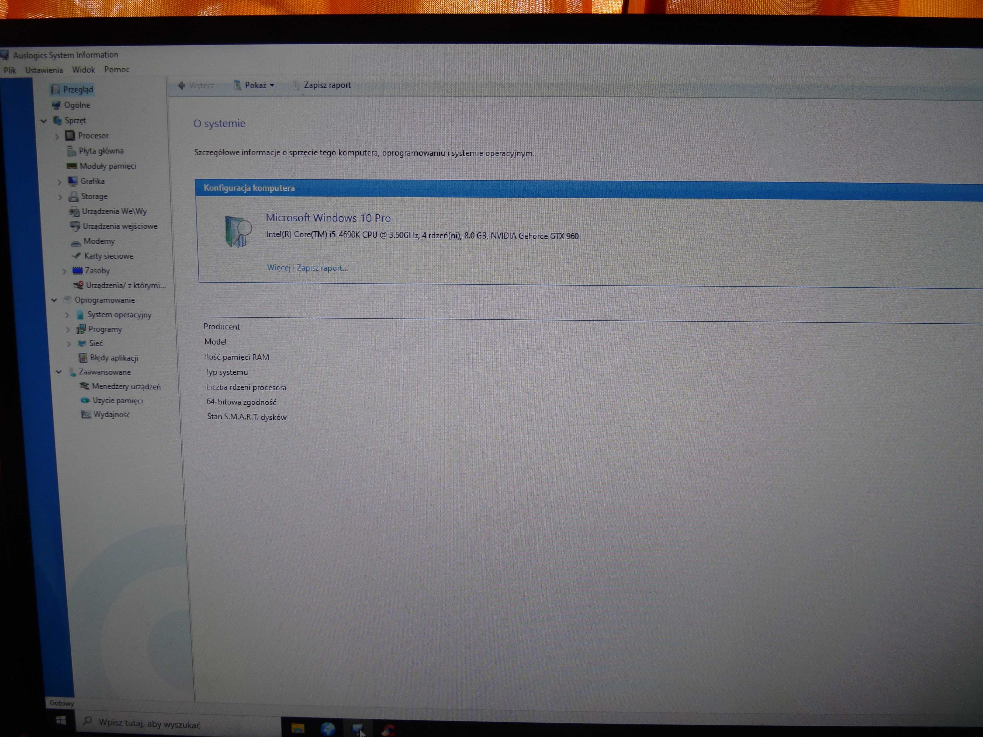Click the Wstecz back arrow icon
Viewport: 983px width, 737px height.
pyautogui.click(x=181, y=85)
